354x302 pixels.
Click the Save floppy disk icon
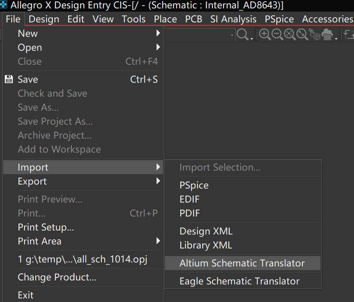point(9,79)
